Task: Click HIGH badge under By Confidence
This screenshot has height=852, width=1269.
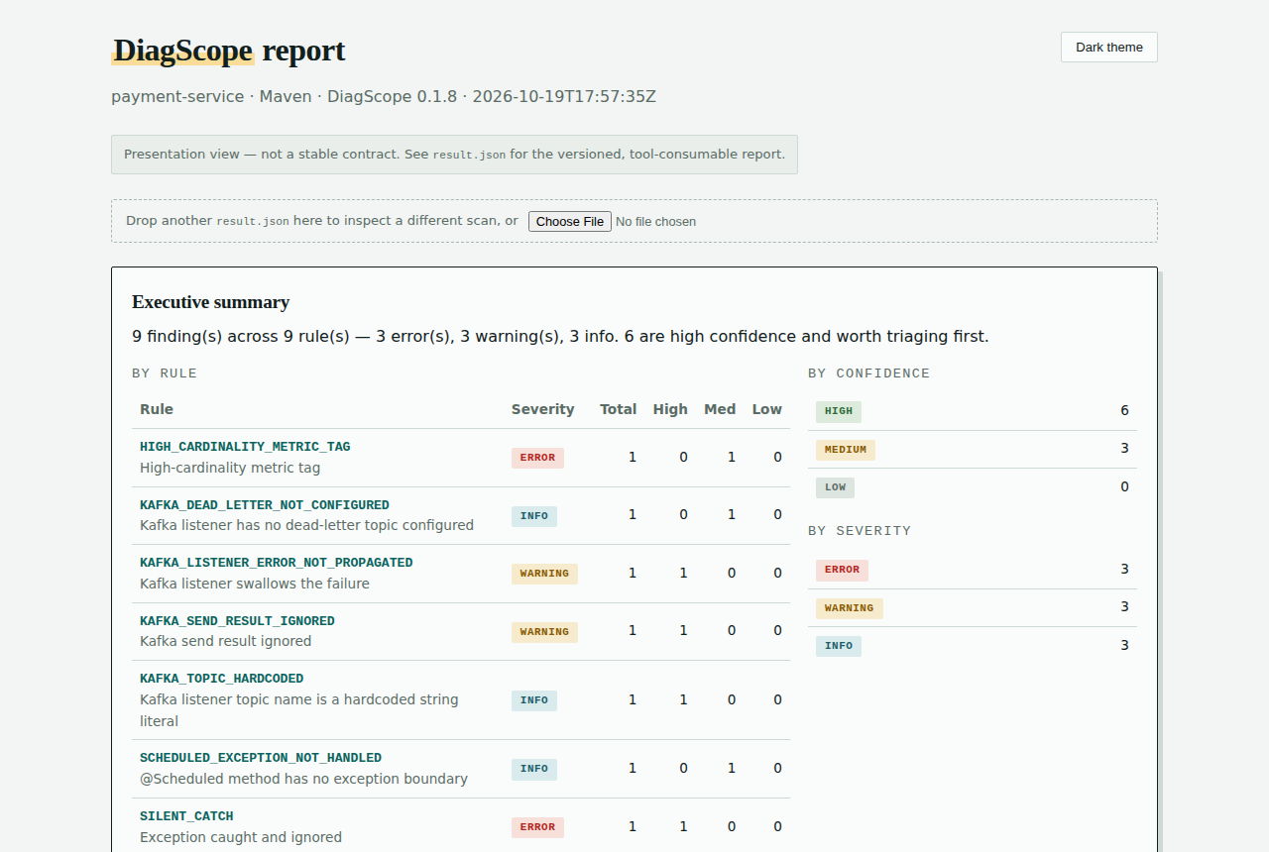Action: click(x=839, y=411)
